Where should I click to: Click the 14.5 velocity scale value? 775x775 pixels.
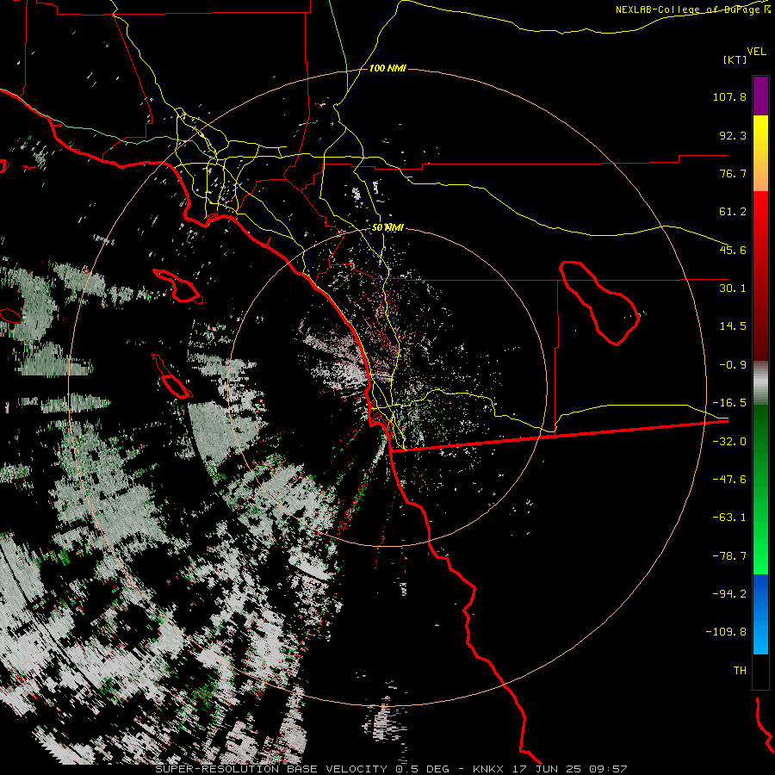733,326
